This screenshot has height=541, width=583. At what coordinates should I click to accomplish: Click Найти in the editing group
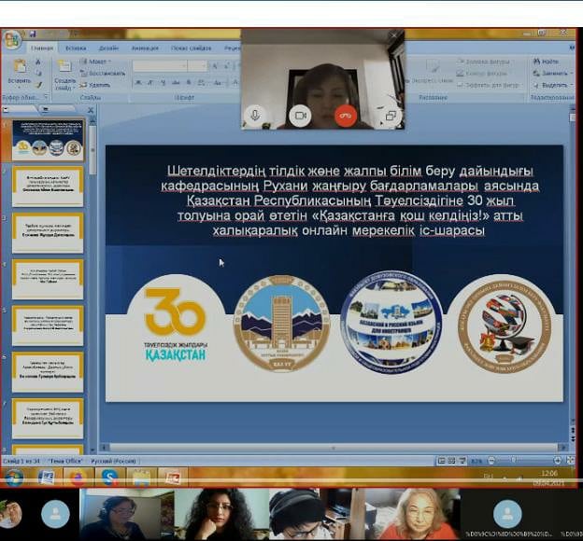[x=553, y=62]
